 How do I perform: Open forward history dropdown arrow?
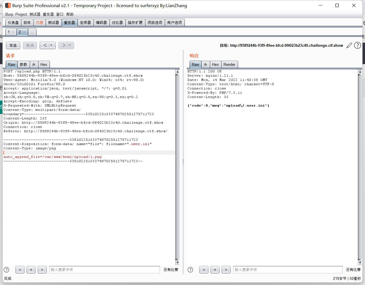70,45
